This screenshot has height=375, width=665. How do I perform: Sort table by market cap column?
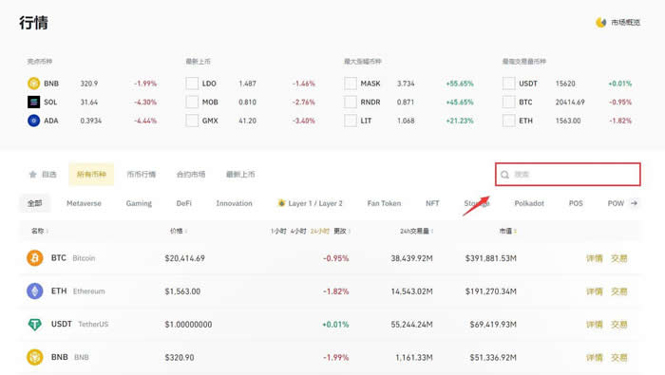click(507, 231)
